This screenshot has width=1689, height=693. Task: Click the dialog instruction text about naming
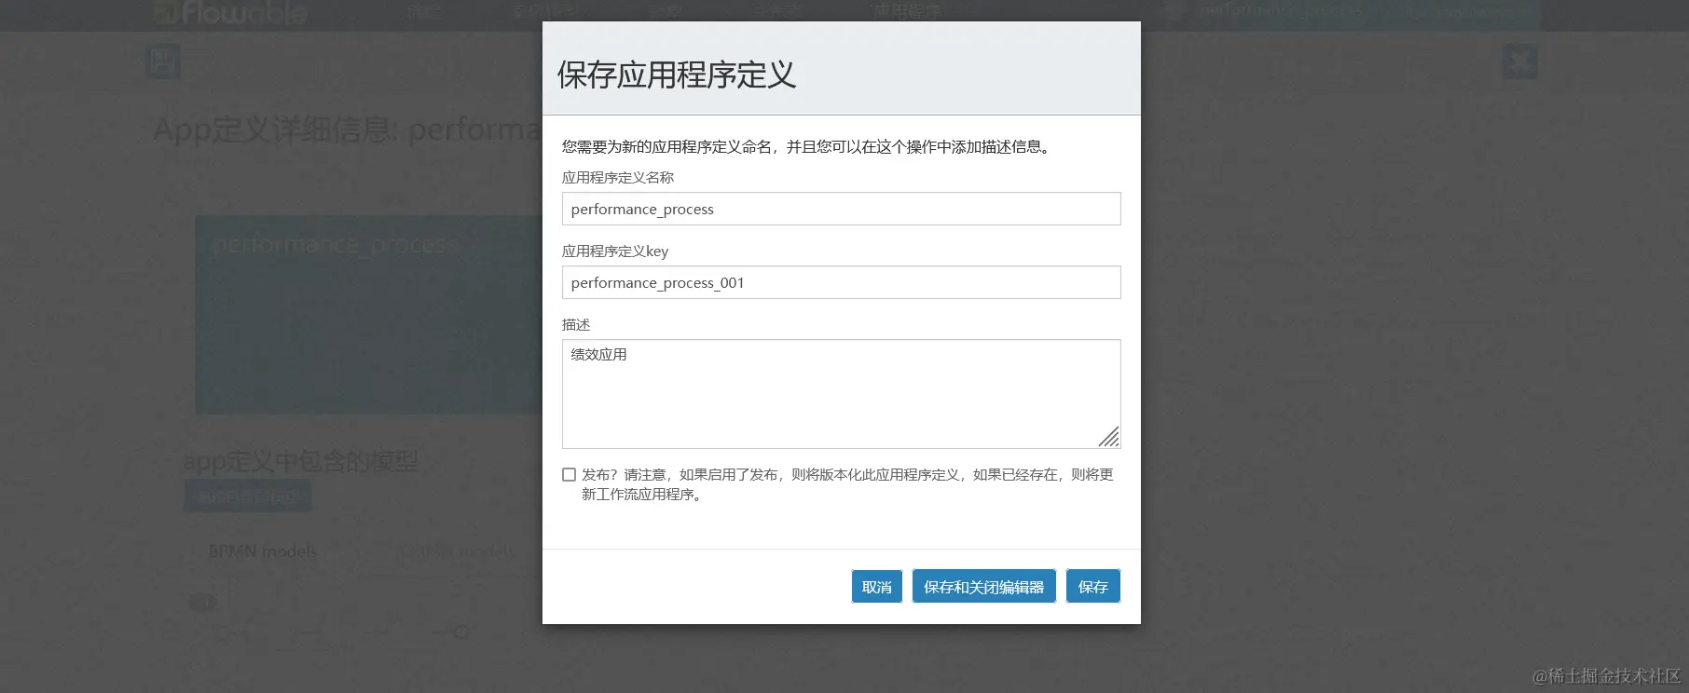808,147
